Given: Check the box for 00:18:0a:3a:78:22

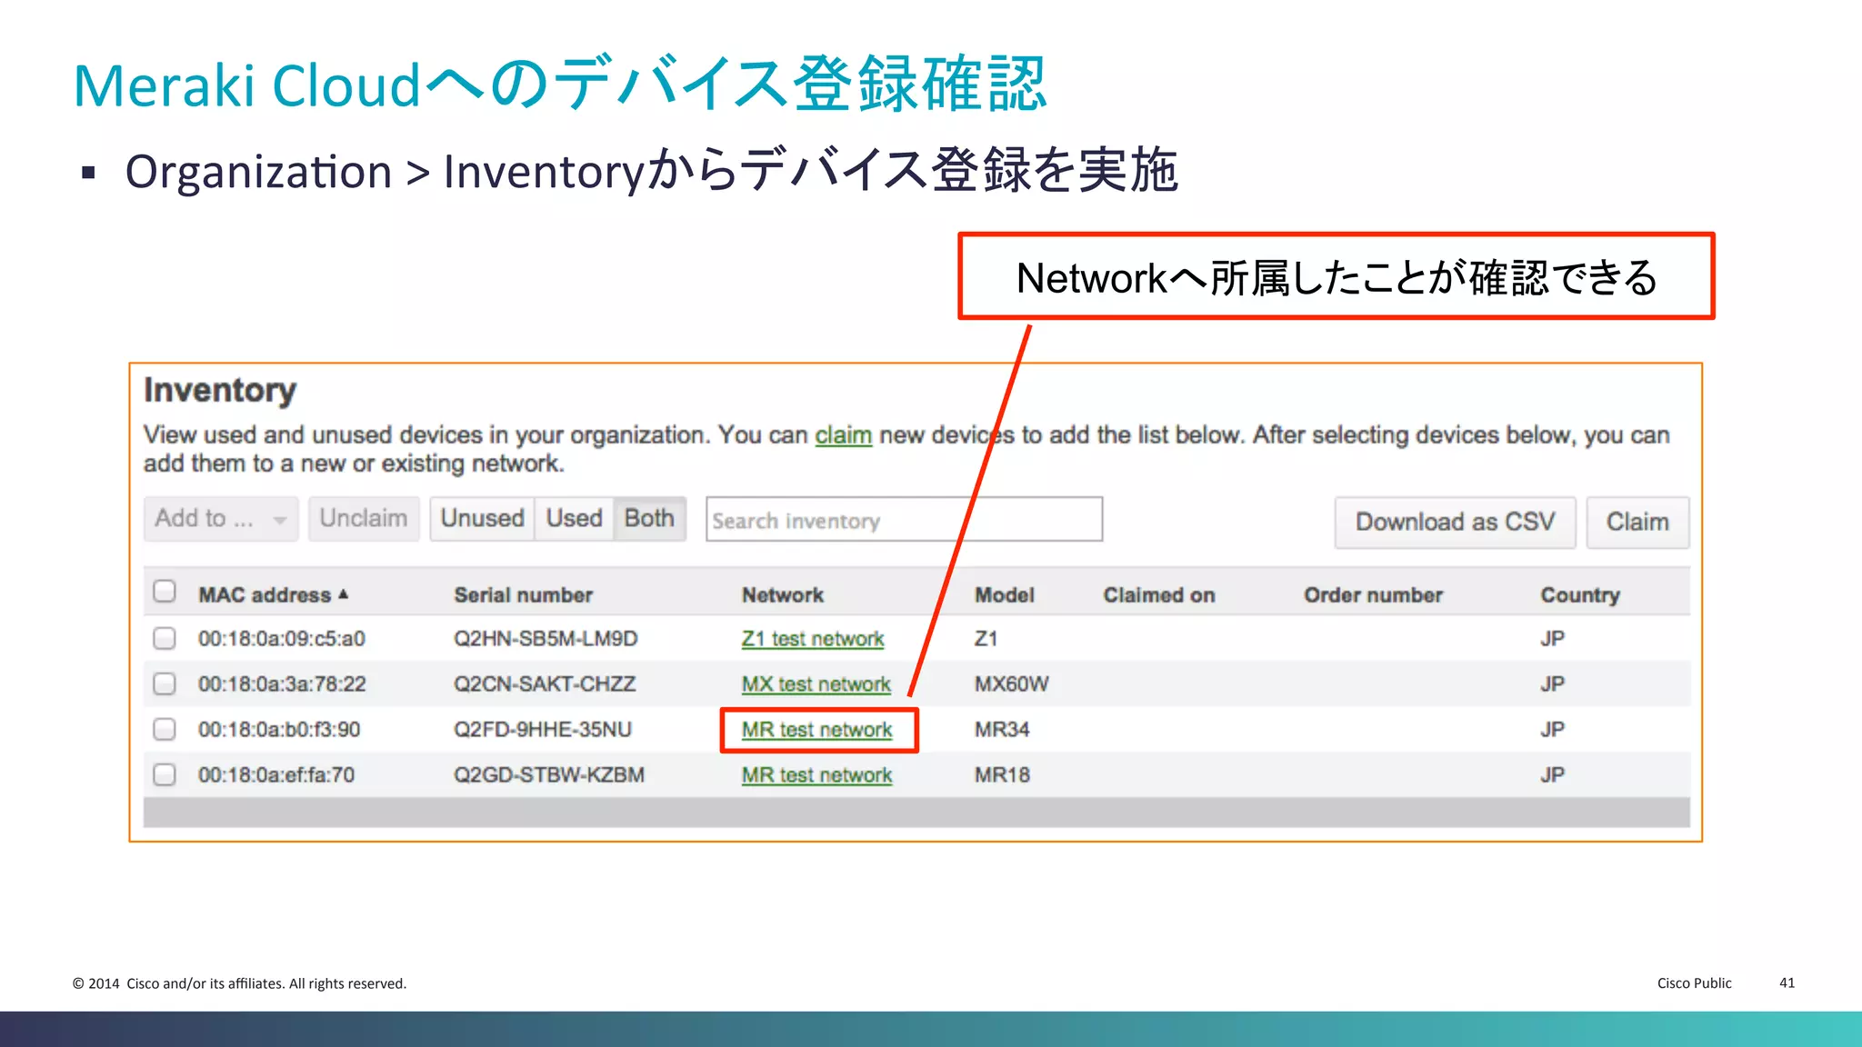Looking at the screenshot, I should click(165, 683).
